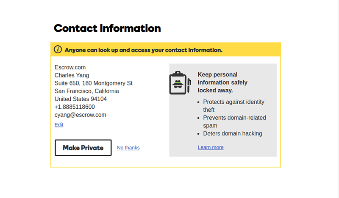Click the Montgomery St address line

[94, 83]
